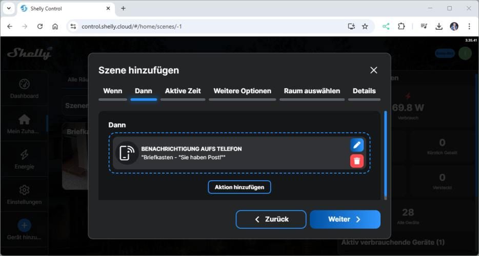Delete the phone notification action
The height and width of the screenshot is (256, 479).
(357, 161)
